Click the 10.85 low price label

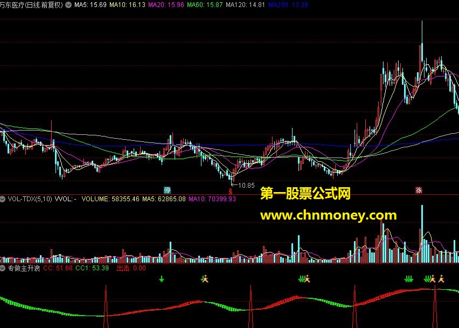246,186
